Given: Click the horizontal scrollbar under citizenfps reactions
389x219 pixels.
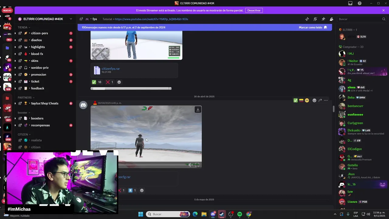Looking at the screenshot, I should click(131, 89).
